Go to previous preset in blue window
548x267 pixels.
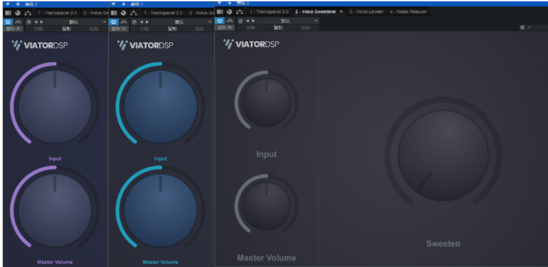coord(142,22)
